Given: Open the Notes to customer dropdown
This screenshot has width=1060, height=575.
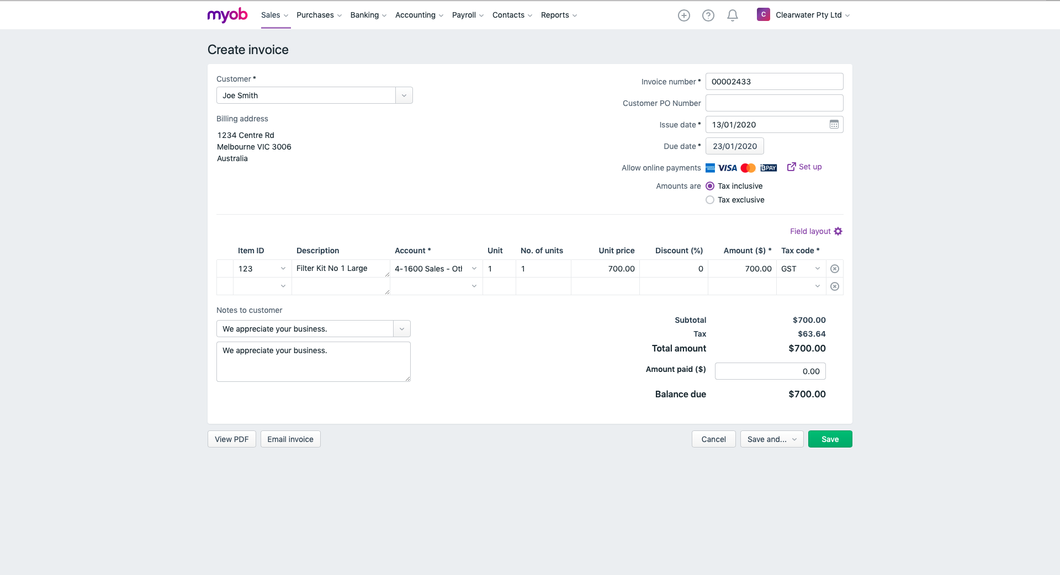Looking at the screenshot, I should coord(401,328).
